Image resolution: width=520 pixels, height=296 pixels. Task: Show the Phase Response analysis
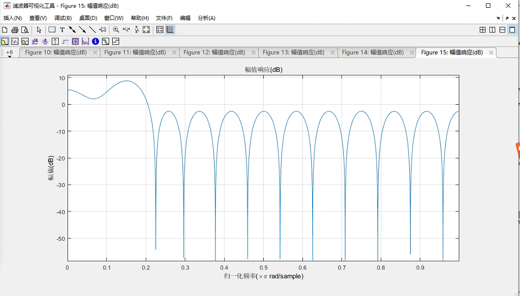click(x=15, y=41)
